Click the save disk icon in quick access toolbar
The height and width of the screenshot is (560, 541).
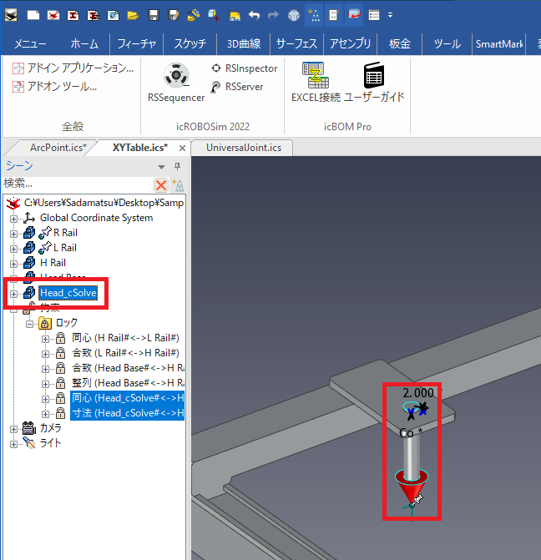(154, 15)
